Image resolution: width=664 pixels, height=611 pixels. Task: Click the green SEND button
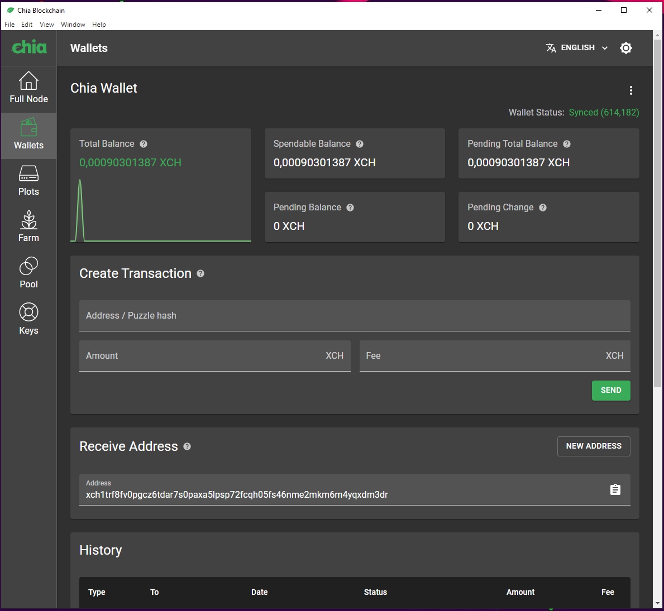click(x=610, y=390)
